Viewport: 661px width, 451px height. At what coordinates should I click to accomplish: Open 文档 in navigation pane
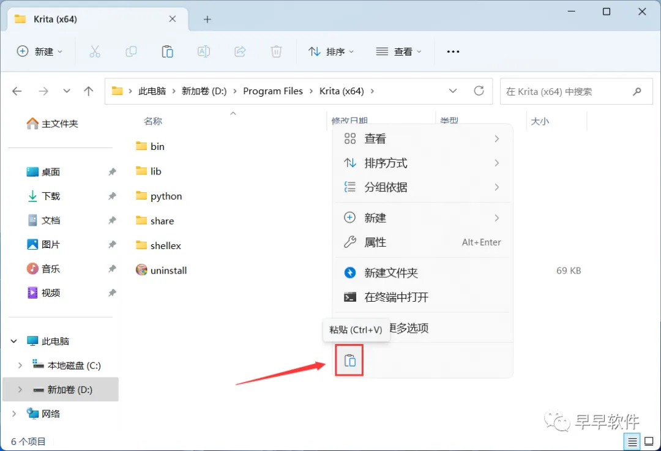[x=43, y=220]
